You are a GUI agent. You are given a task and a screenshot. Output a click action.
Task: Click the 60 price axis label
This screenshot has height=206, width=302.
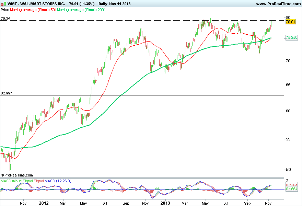tap(288, 111)
